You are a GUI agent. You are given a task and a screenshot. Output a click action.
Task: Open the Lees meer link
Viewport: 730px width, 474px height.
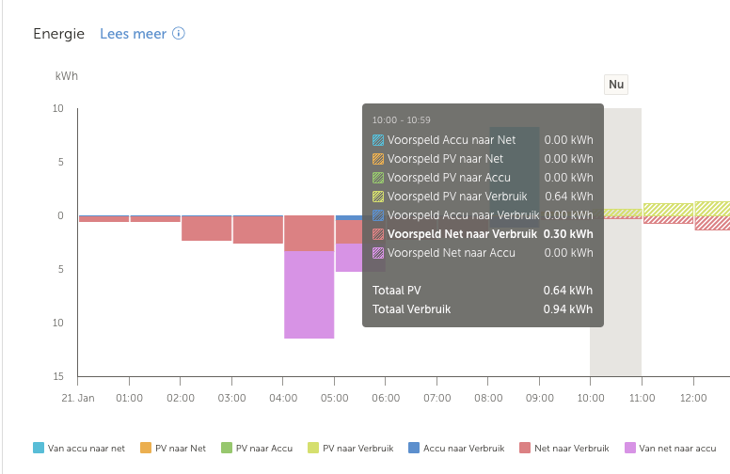133,34
